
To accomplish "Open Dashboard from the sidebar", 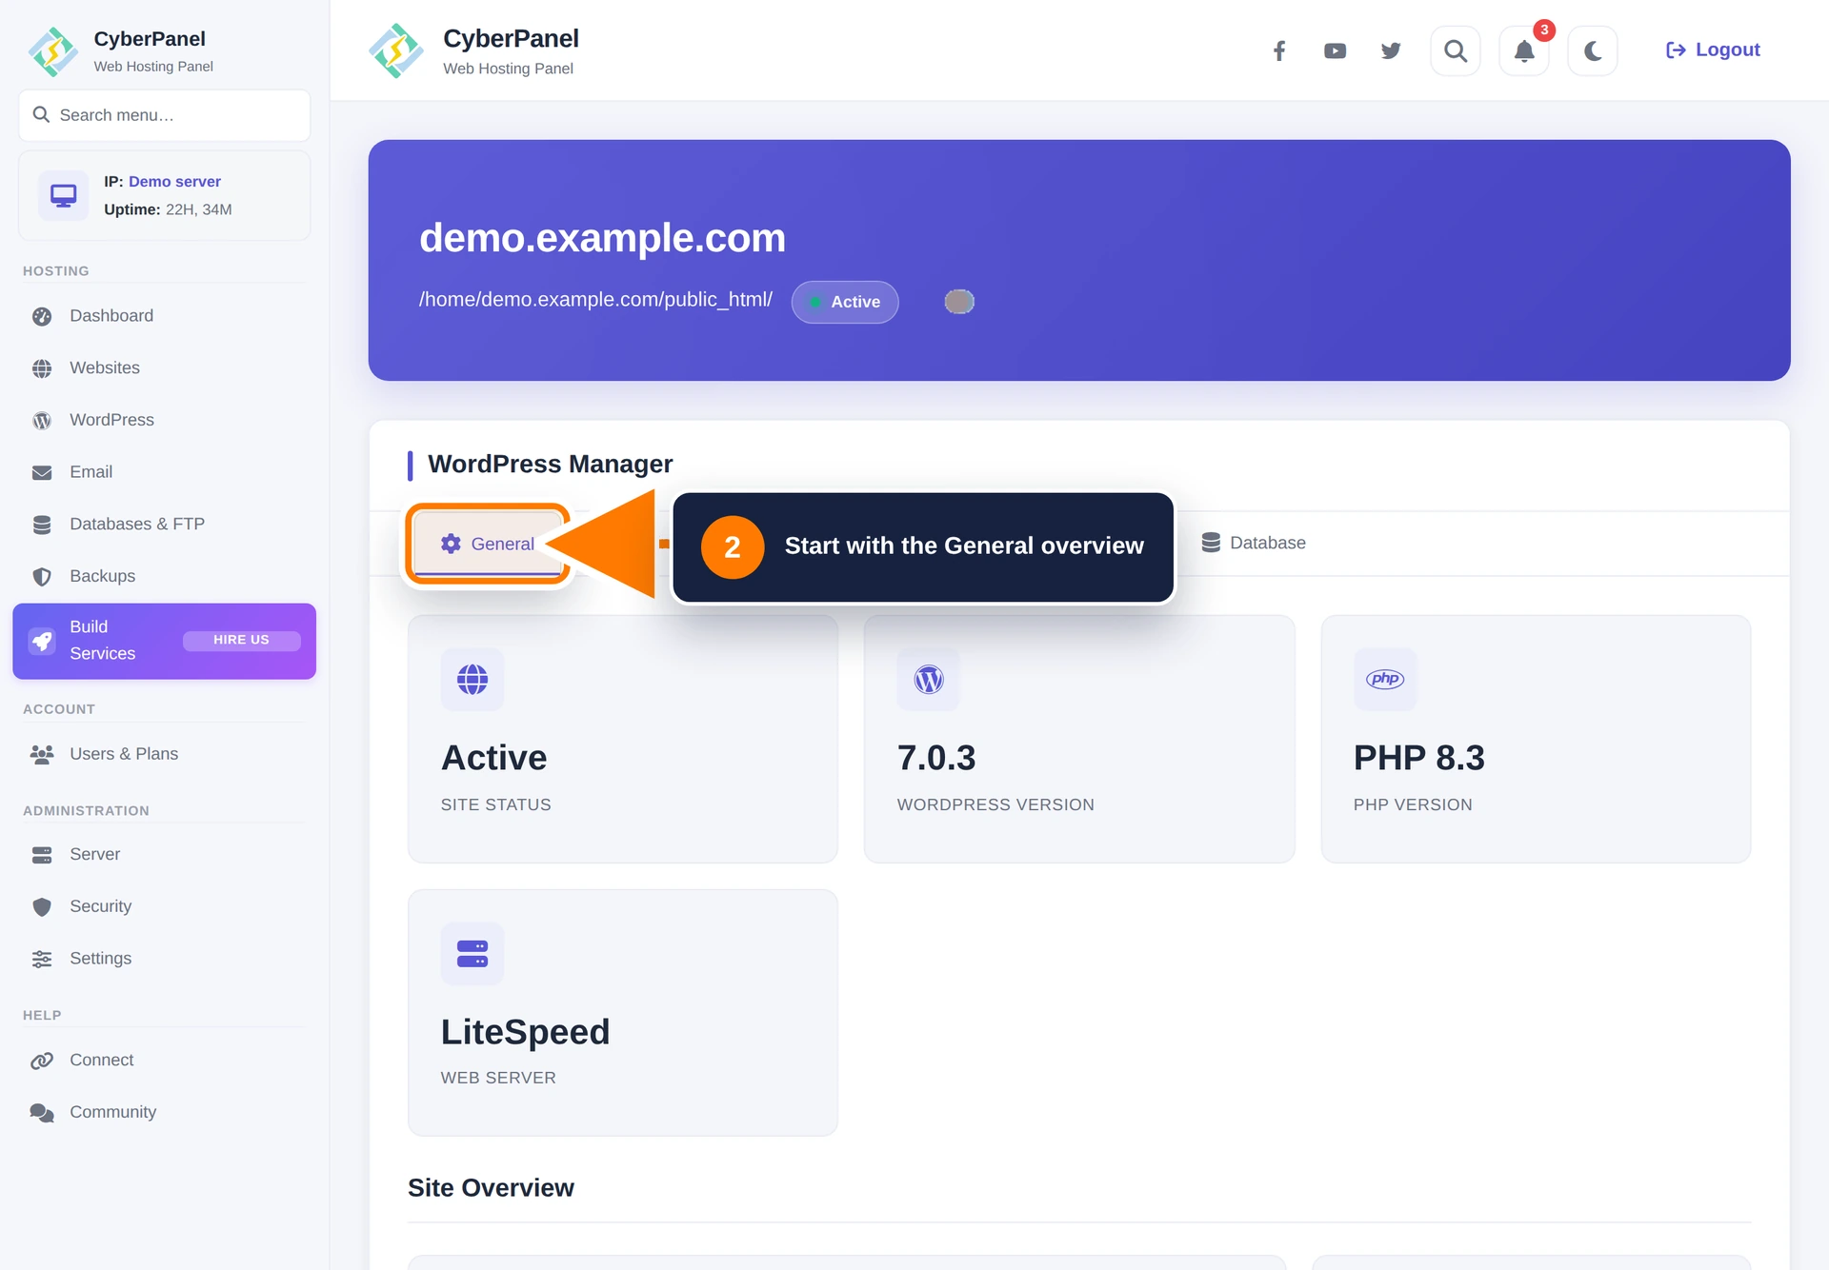I will (x=165, y=316).
